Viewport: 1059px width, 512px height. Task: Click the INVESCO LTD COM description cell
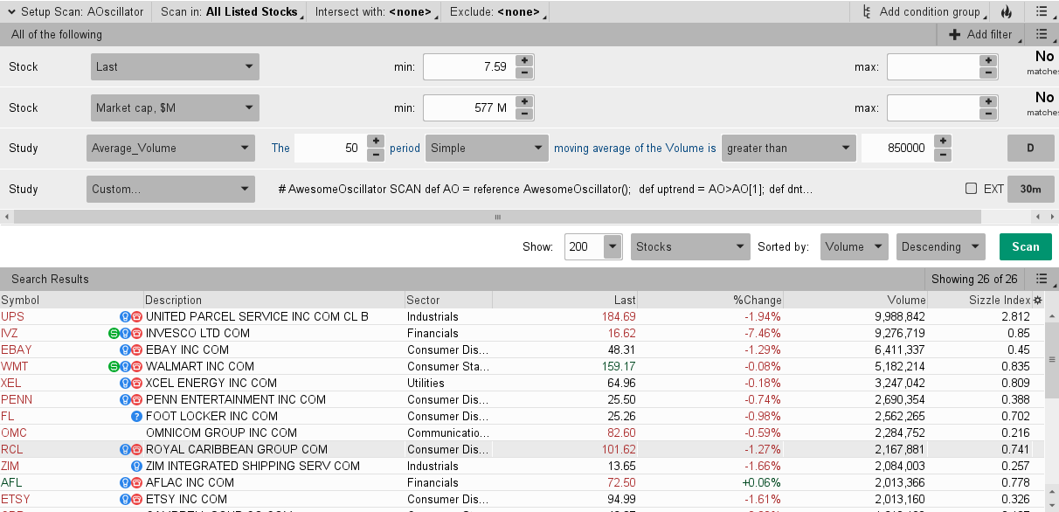point(273,333)
